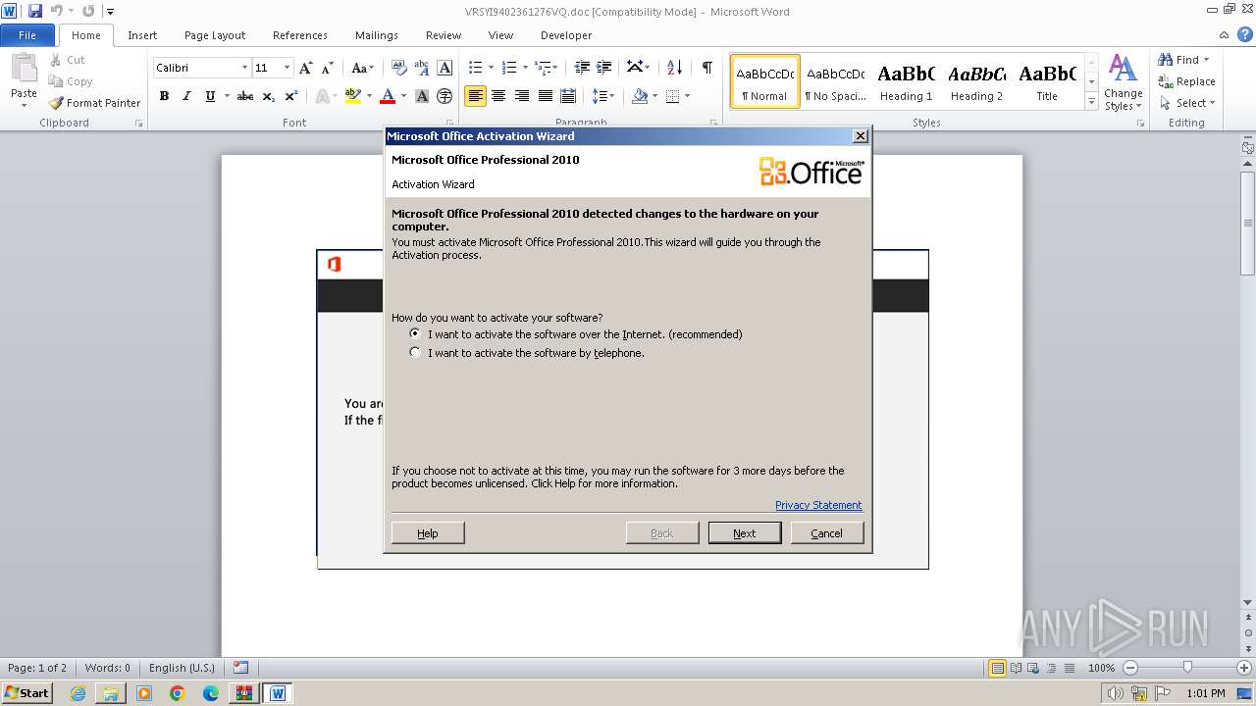Screen dimensions: 1256x706
Task: Click Help in the Activation Wizard
Action: tap(428, 532)
